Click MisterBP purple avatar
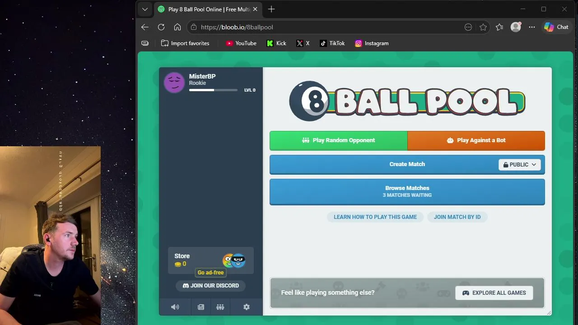Screen dimensions: 578x325 pyautogui.click(x=174, y=83)
